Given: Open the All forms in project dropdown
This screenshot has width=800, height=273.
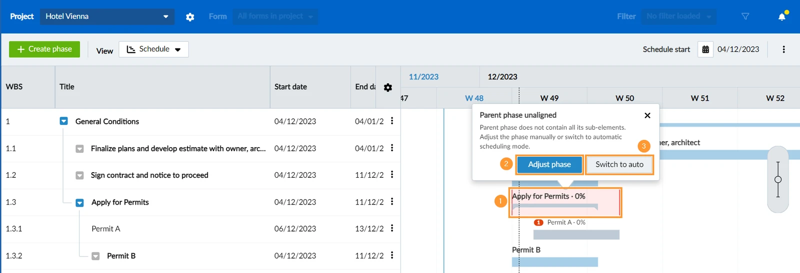Looking at the screenshot, I should [275, 16].
